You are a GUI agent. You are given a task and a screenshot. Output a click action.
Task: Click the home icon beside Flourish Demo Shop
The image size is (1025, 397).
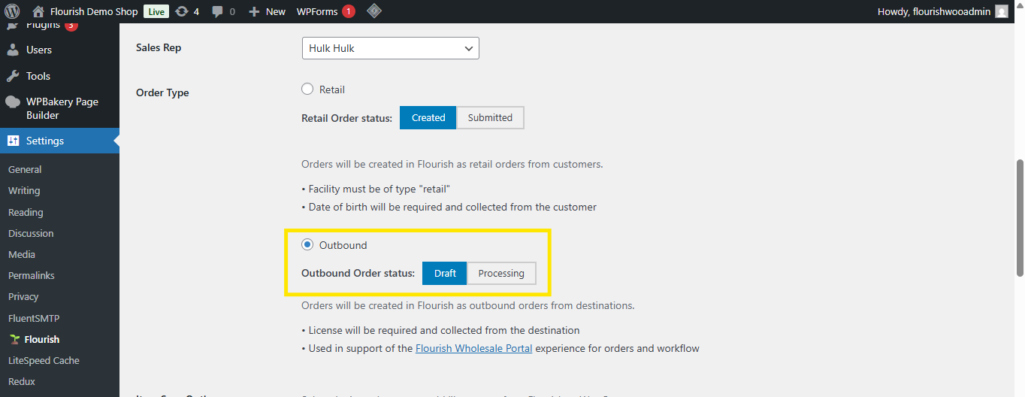coord(39,11)
